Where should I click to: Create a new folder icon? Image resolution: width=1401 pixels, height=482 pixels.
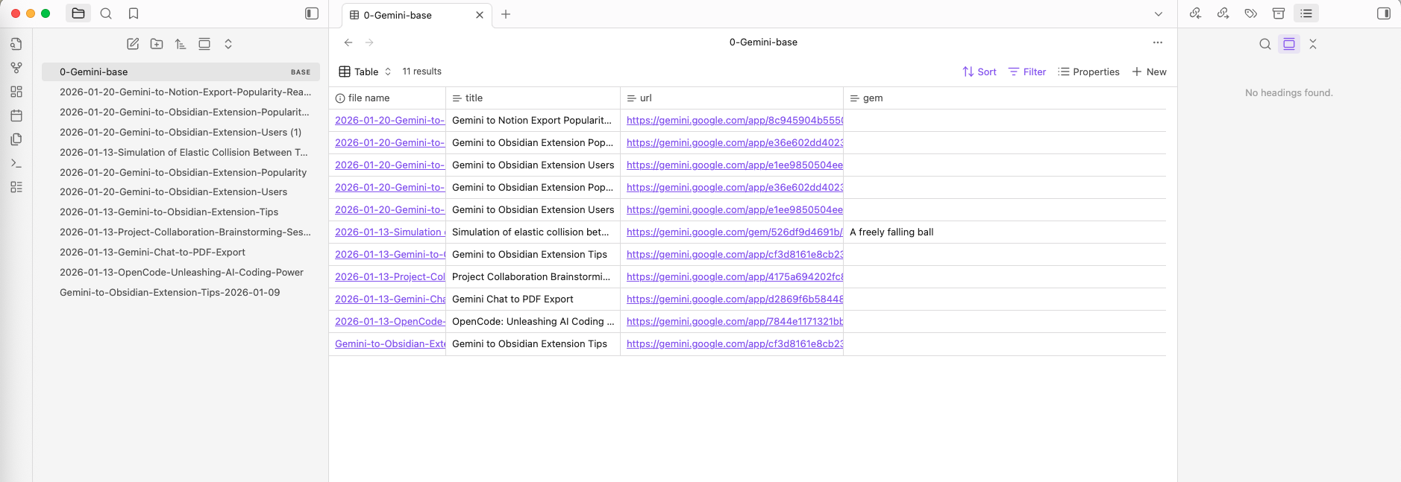[x=157, y=44]
